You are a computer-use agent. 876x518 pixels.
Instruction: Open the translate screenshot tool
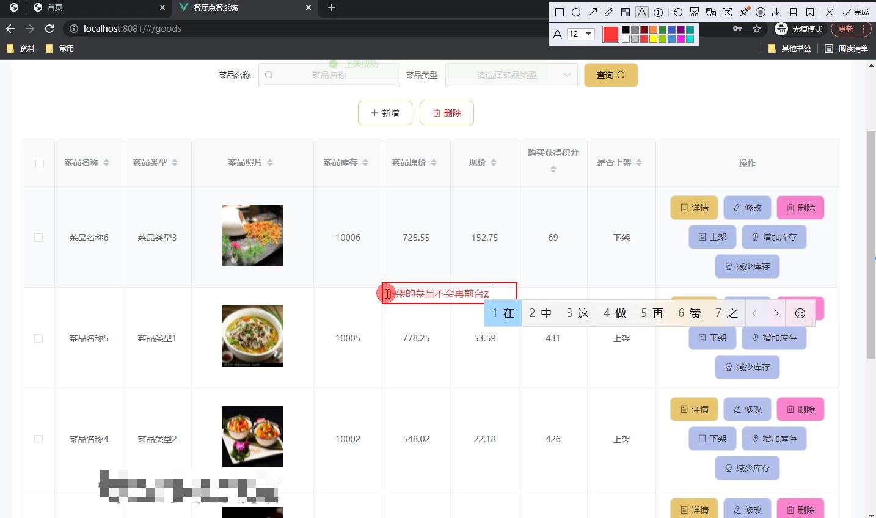click(711, 12)
